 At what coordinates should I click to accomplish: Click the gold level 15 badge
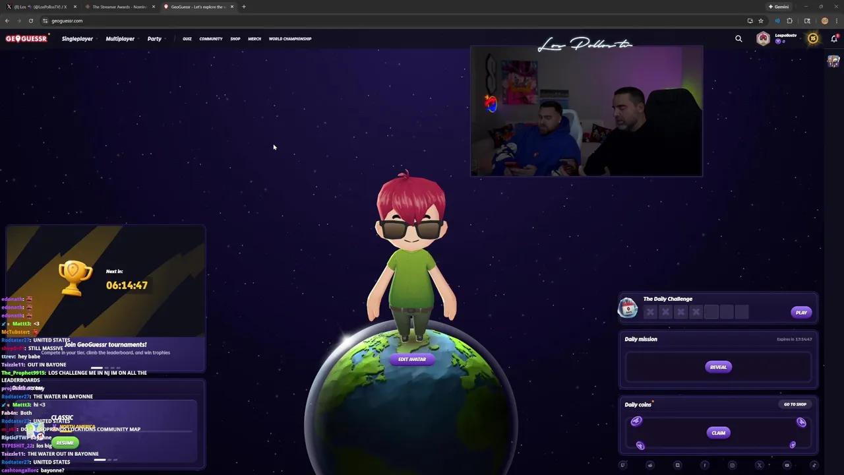click(x=813, y=39)
